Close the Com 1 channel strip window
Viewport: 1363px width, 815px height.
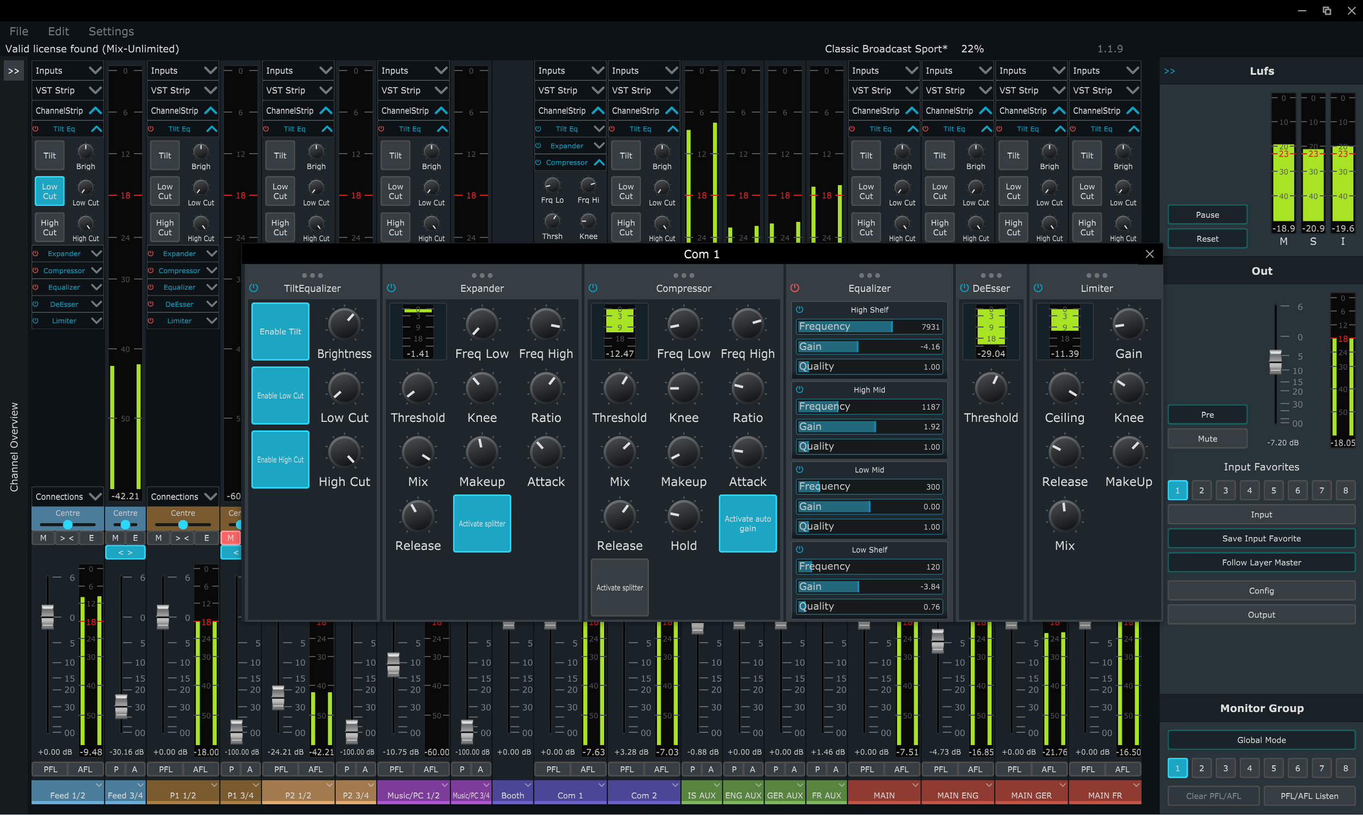click(1149, 254)
